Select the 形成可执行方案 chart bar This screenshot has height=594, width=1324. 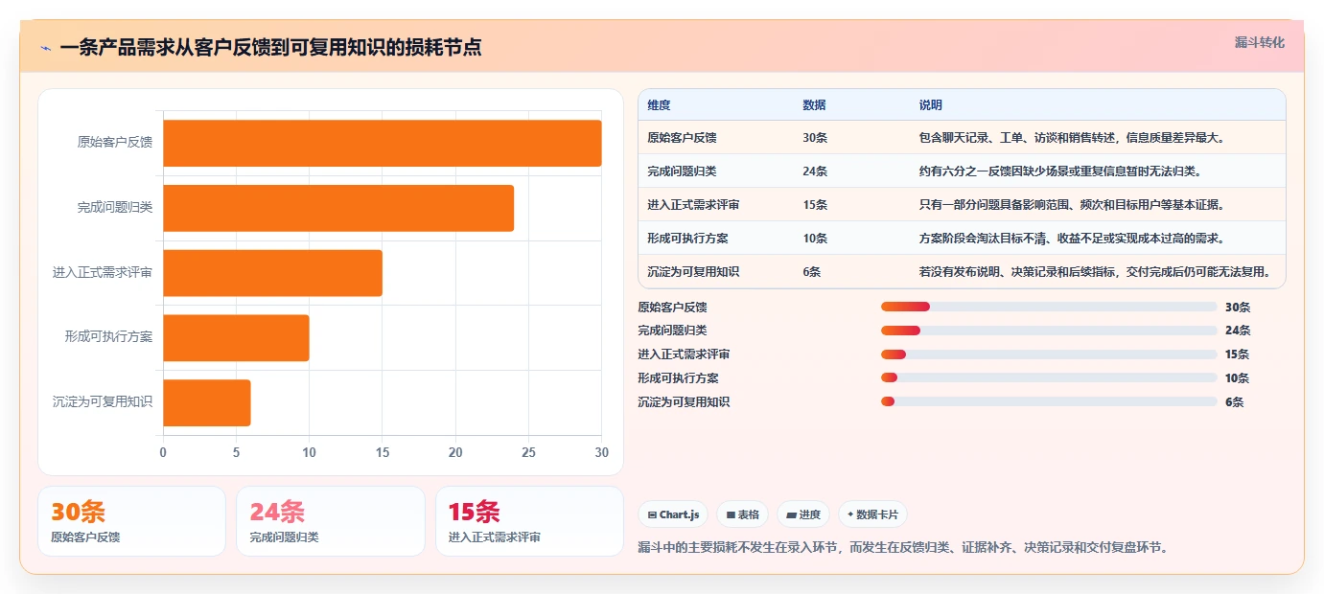pos(236,338)
